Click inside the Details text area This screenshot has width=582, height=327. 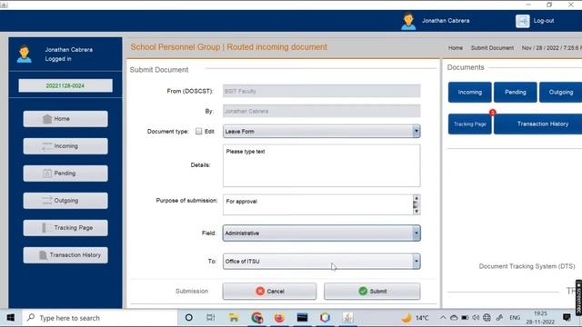(321, 165)
